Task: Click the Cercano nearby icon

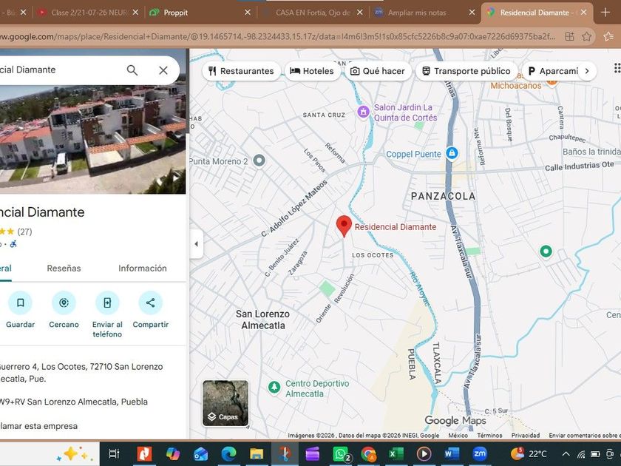Action: [64, 303]
